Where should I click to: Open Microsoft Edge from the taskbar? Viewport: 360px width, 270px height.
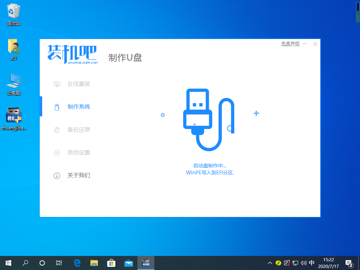coord(77,263)
